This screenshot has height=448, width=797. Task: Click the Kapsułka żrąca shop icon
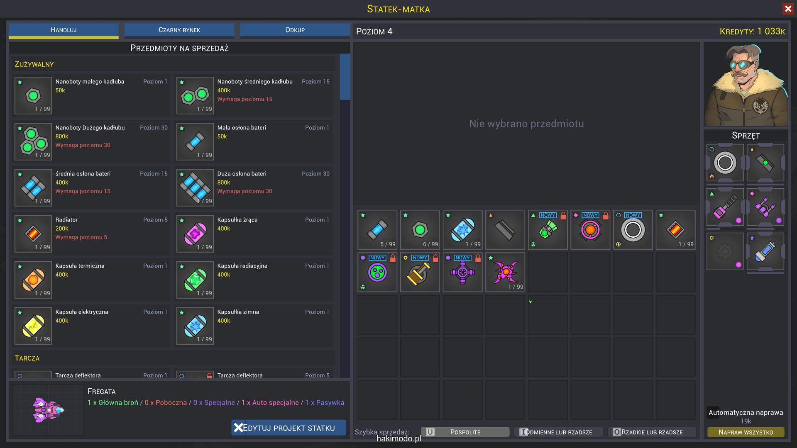[x=195, y=234]
